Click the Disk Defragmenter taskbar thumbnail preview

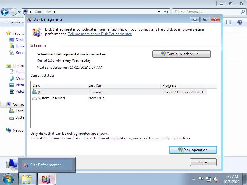pos(47,165)
